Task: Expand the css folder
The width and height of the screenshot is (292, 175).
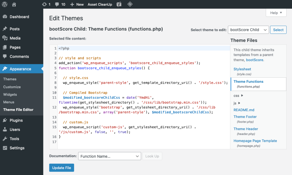Action: click(238, 96)
